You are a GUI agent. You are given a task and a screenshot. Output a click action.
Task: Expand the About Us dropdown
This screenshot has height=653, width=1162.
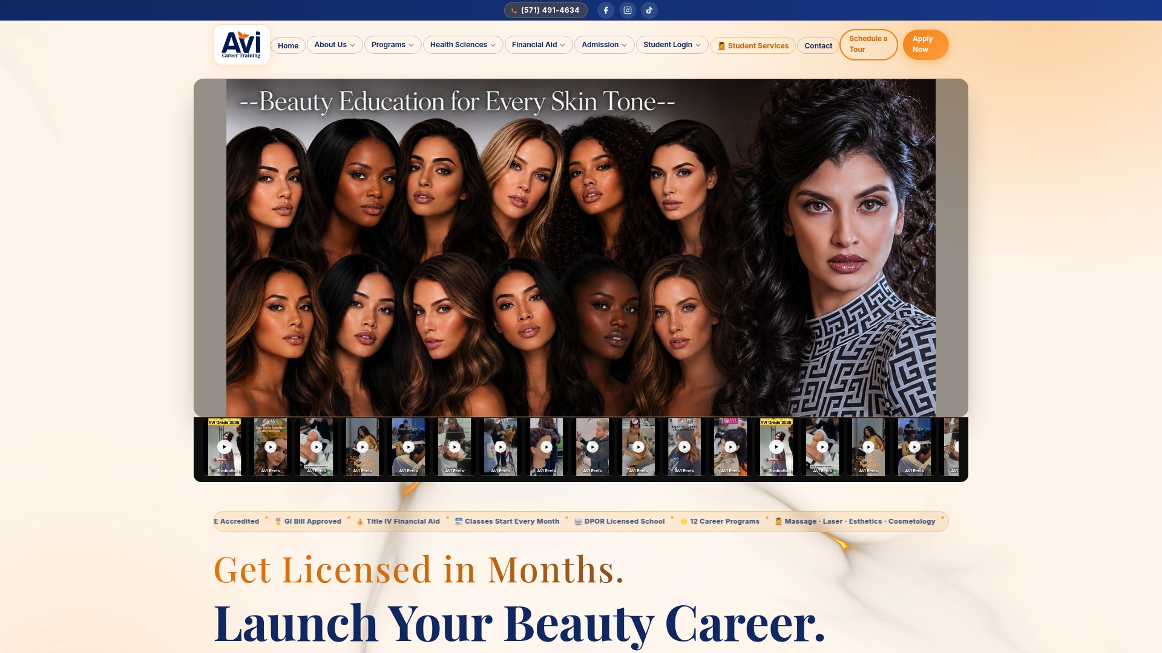pos(335,45)
